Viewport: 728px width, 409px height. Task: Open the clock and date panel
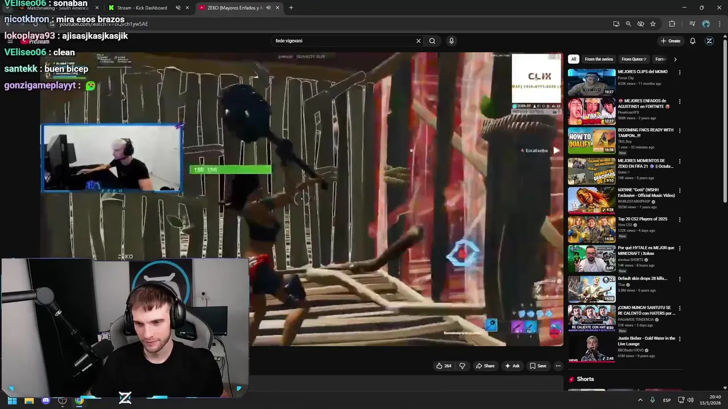710,400
